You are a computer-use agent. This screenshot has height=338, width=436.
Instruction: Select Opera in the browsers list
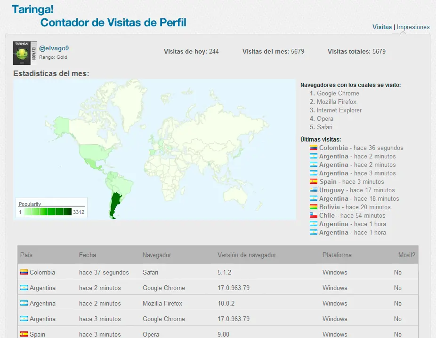[x=325, y=118]
